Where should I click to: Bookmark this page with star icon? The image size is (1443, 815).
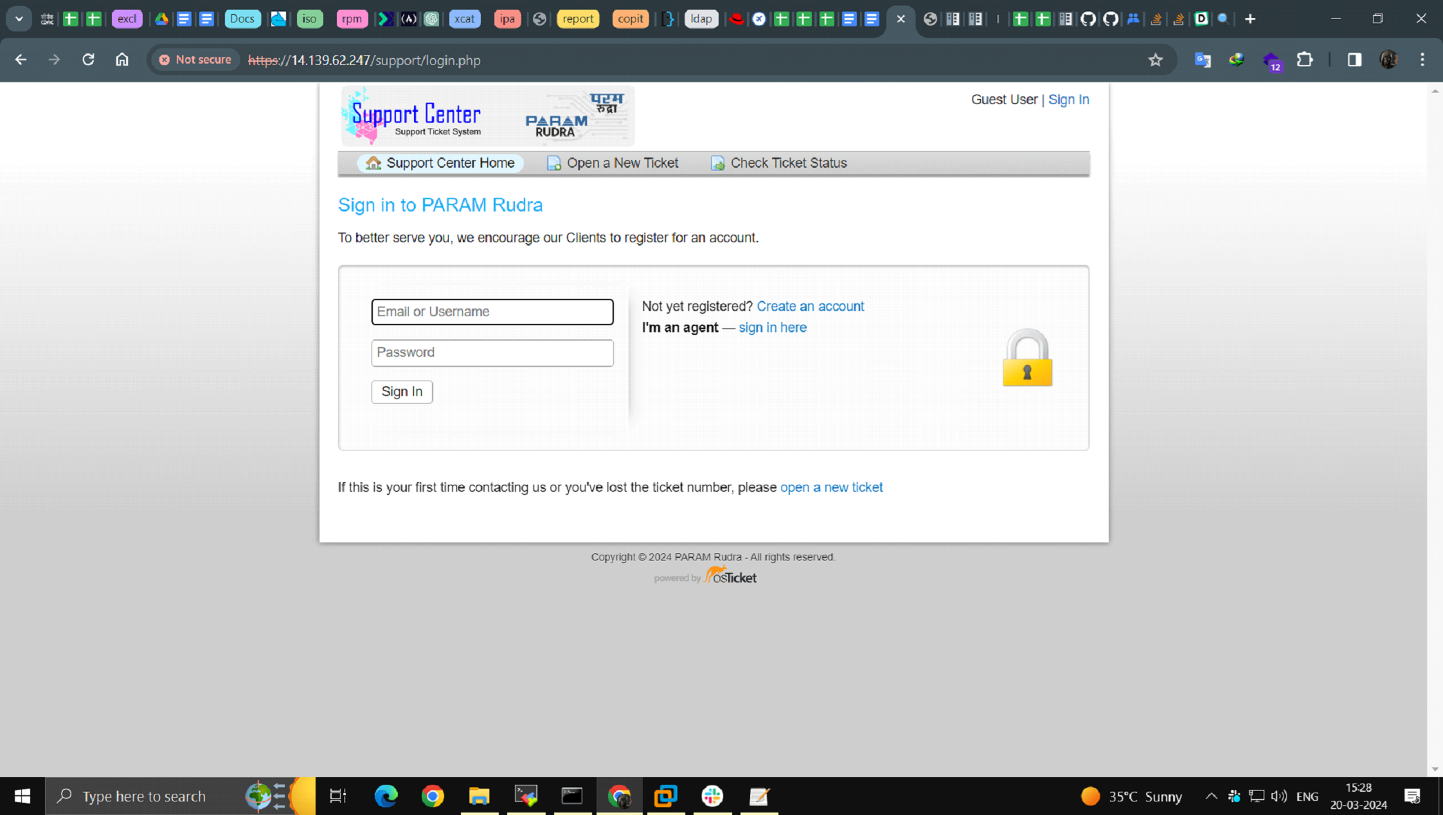point(1155,60)
